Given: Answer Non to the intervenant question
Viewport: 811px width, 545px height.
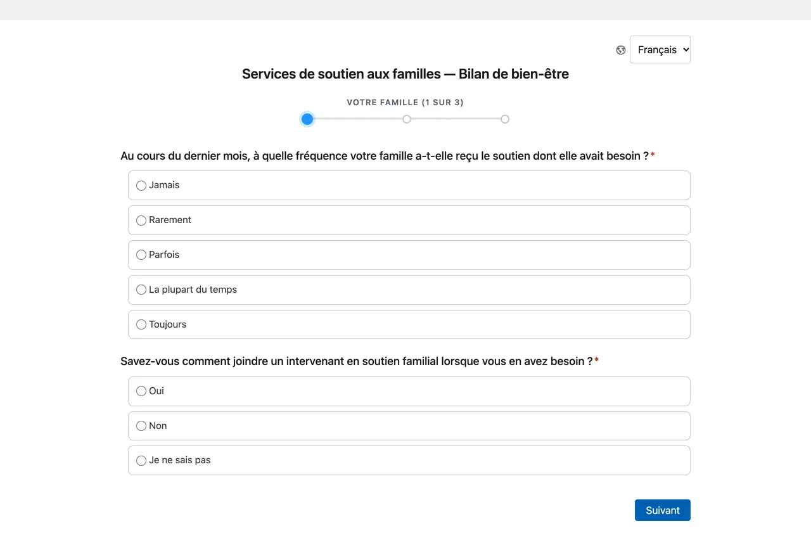Looking at the screenshot, I should (409, 426).
